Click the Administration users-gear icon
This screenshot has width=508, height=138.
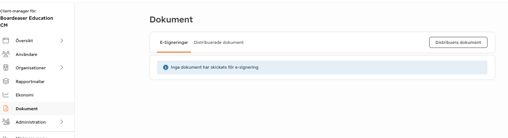(x=6, y=122)
